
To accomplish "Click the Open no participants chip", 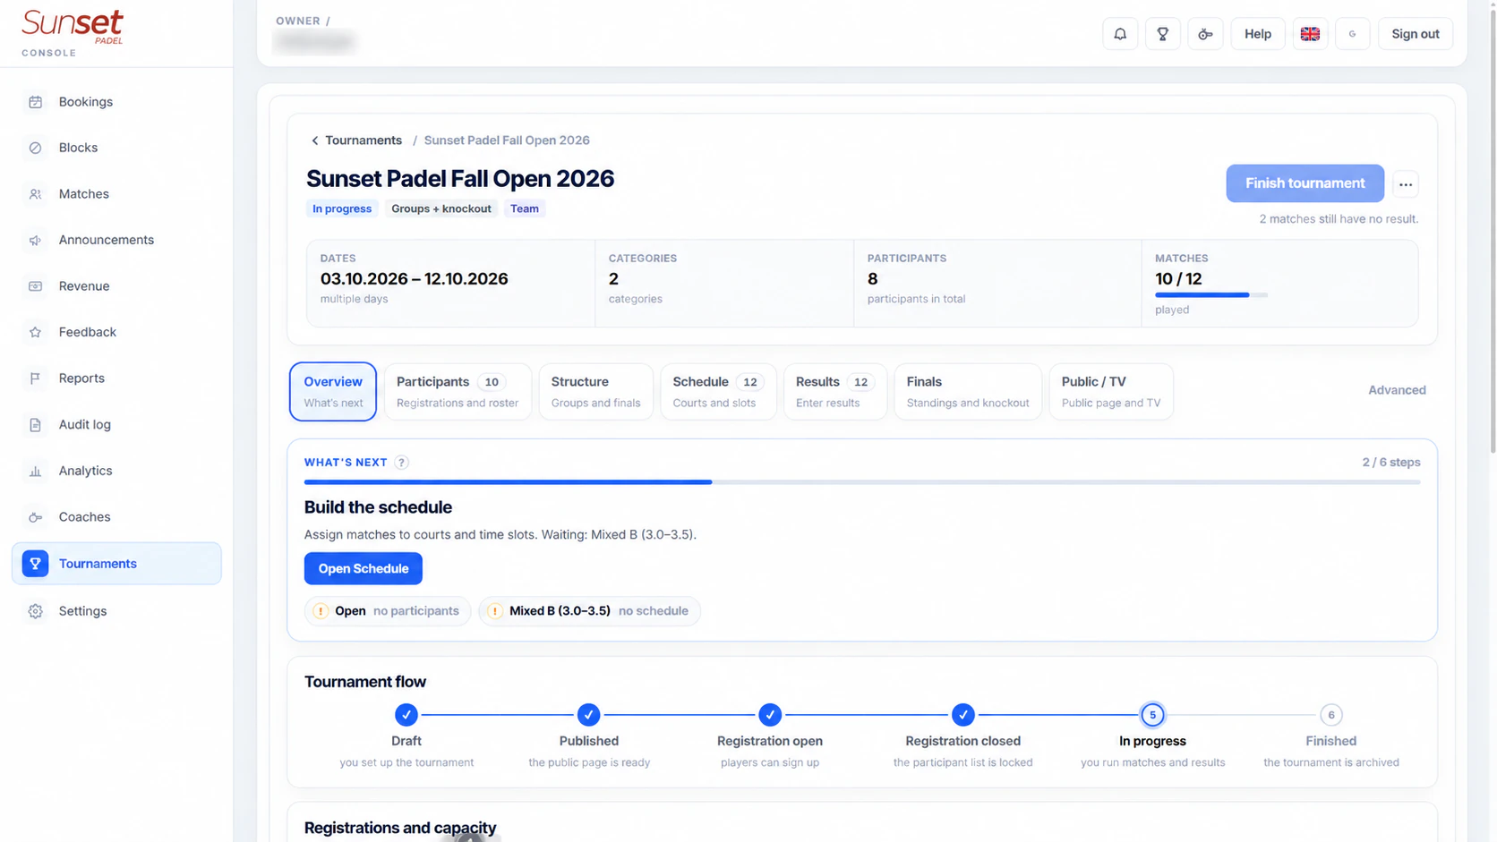I will (x=388, y=611).
